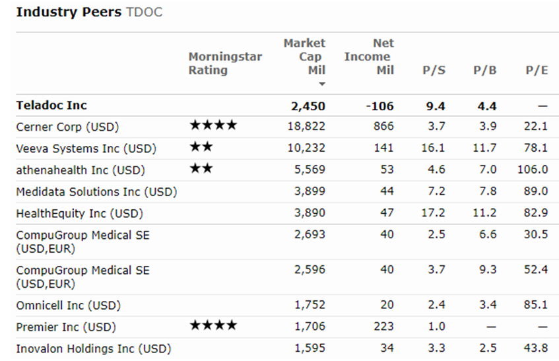Screen dimensions: 559x361
Task: Click Premier Inc four-star rating
Action: tap(213, 325)
